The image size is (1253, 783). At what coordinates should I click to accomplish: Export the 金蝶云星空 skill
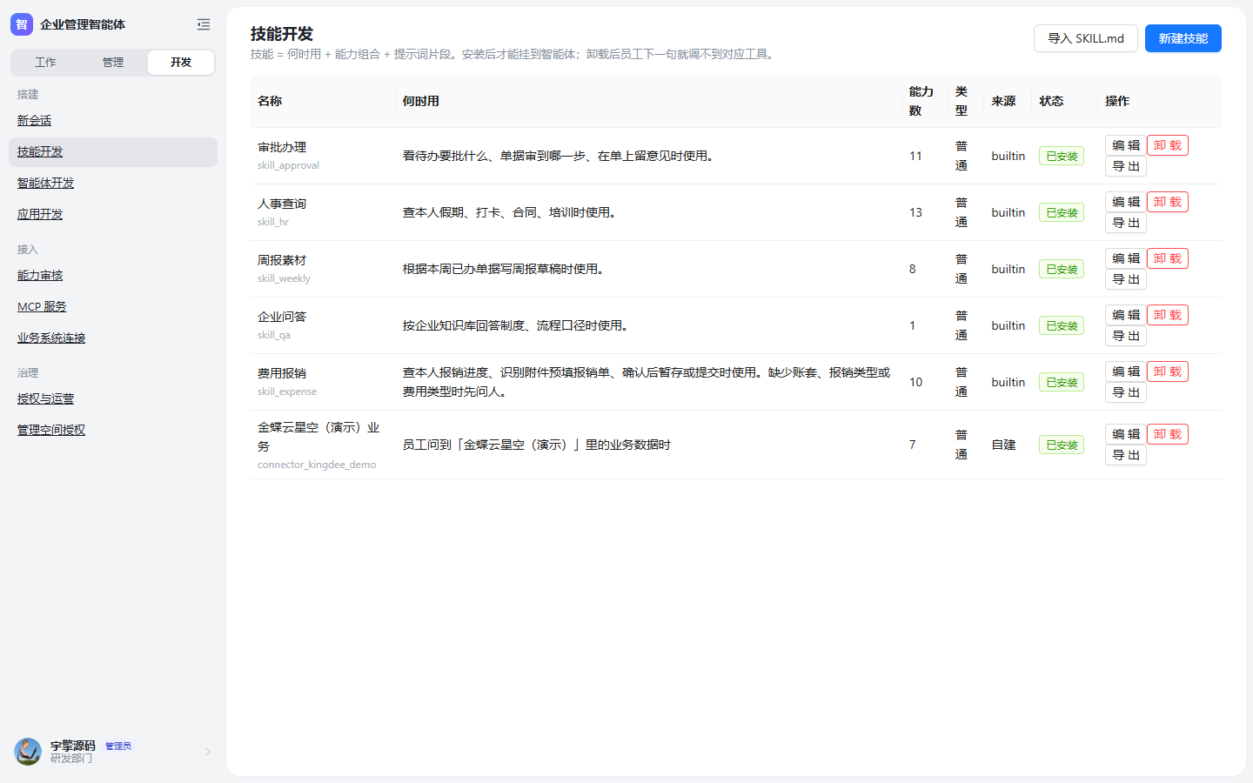[x=1126, y=455]
